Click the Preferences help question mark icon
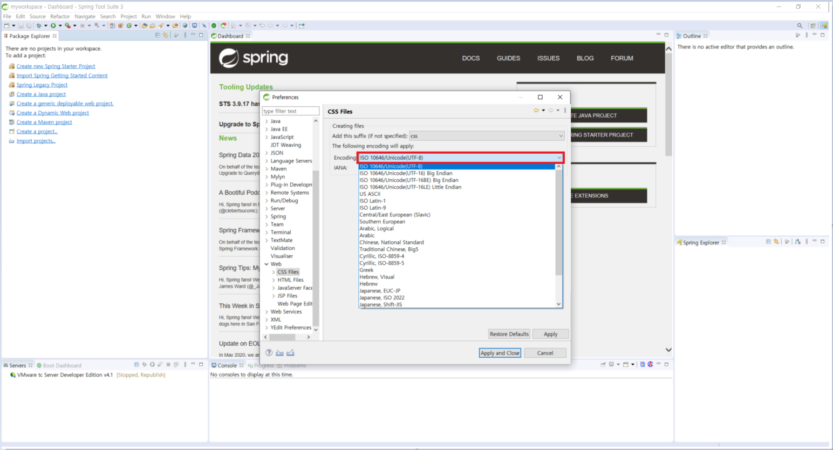Viewport: 833px width, 450px height. click(269, 353)
